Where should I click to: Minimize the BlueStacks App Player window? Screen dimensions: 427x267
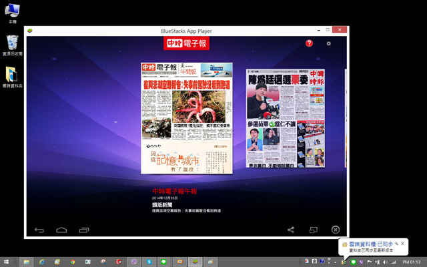pos(319,30)
